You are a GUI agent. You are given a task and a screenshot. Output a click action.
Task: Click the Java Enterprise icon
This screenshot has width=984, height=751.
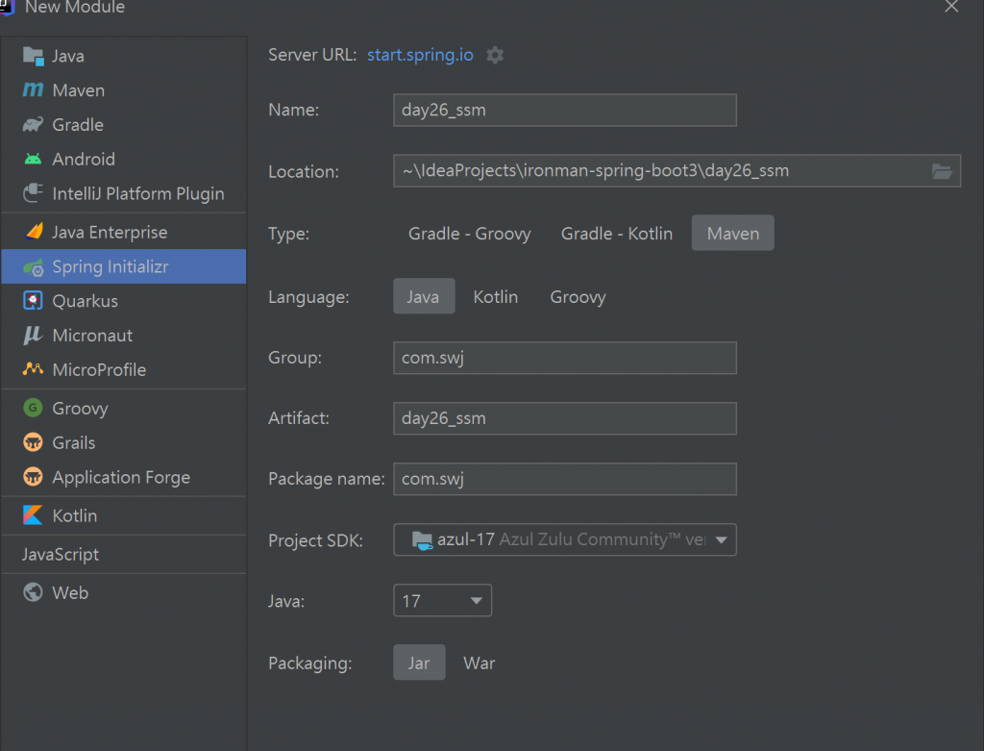point(34,232)
